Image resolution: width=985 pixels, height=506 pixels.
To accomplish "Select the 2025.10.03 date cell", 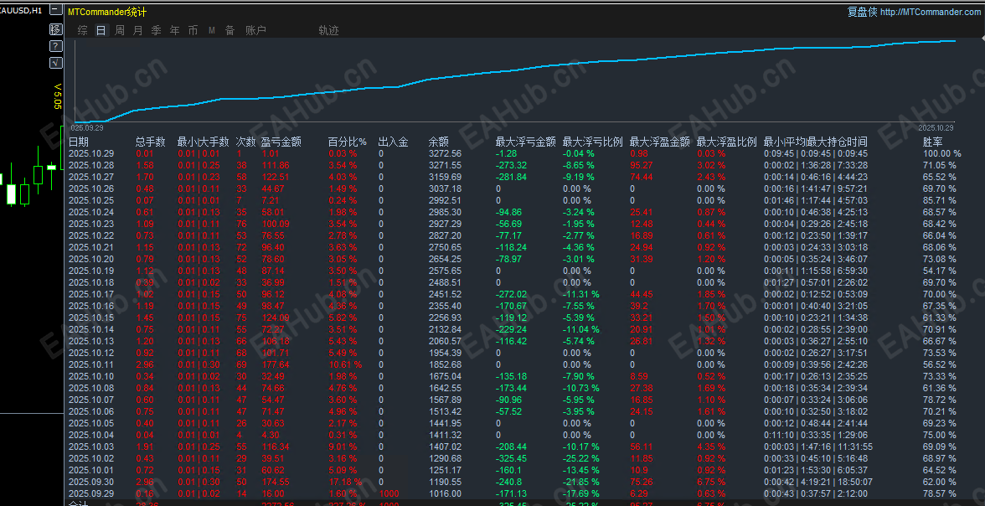I will 91,447.
